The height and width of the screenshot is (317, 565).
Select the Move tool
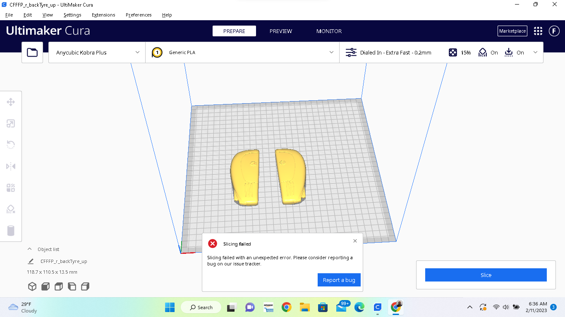coord(11,102)
